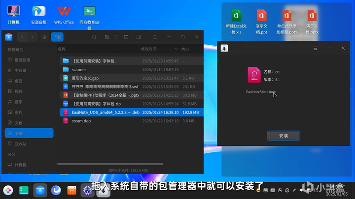Select the 定制级PPT动画库 .pptx file
Image resolution: width=355 pixels, height=199 pixels.
pyautogui.click(x=131, y=95)
